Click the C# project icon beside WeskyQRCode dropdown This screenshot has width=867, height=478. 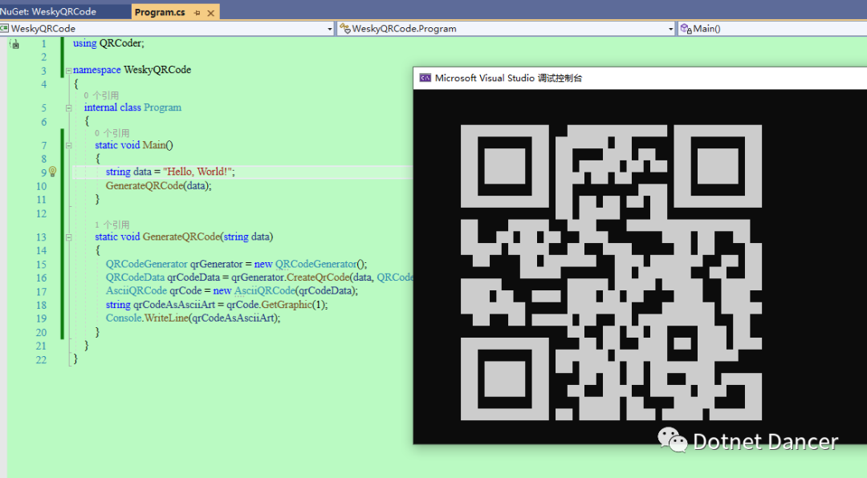(5, 28)
